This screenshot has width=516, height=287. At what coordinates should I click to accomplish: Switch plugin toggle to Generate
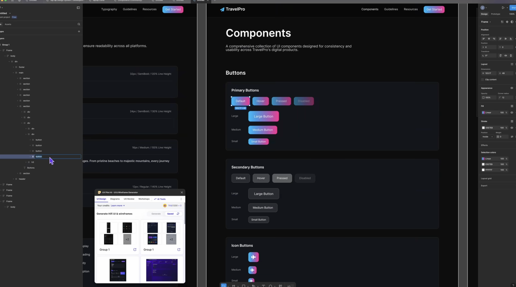[156, 214]
